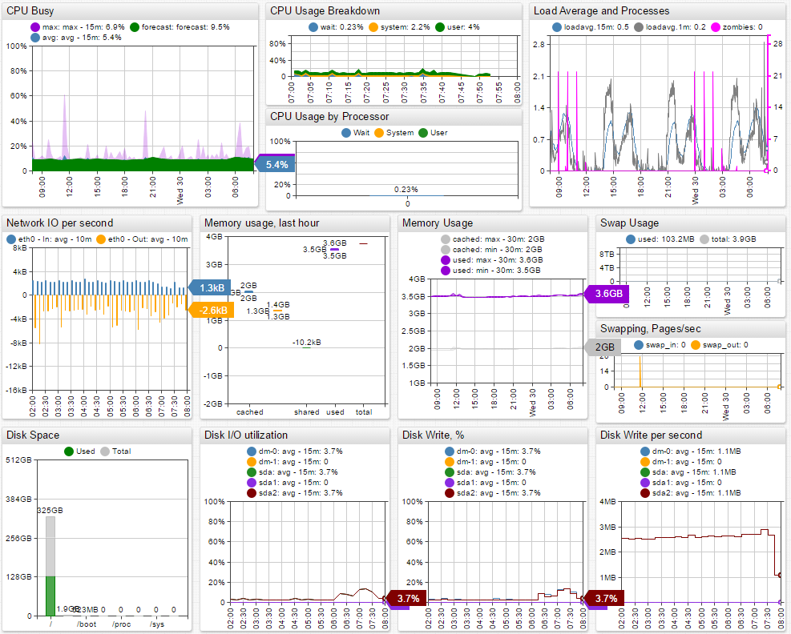Toggle the Used legend in Disk Space
The width and height of the screenshot is (791, 634).
pos(69,451)
